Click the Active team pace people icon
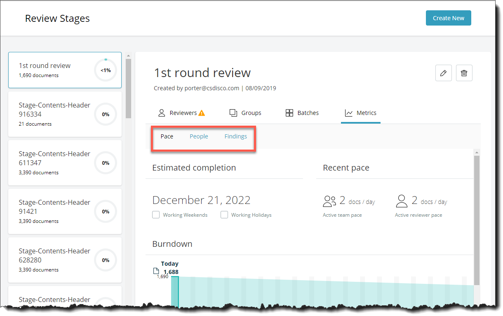Screen dimensions: 503x316 [329, 201]
